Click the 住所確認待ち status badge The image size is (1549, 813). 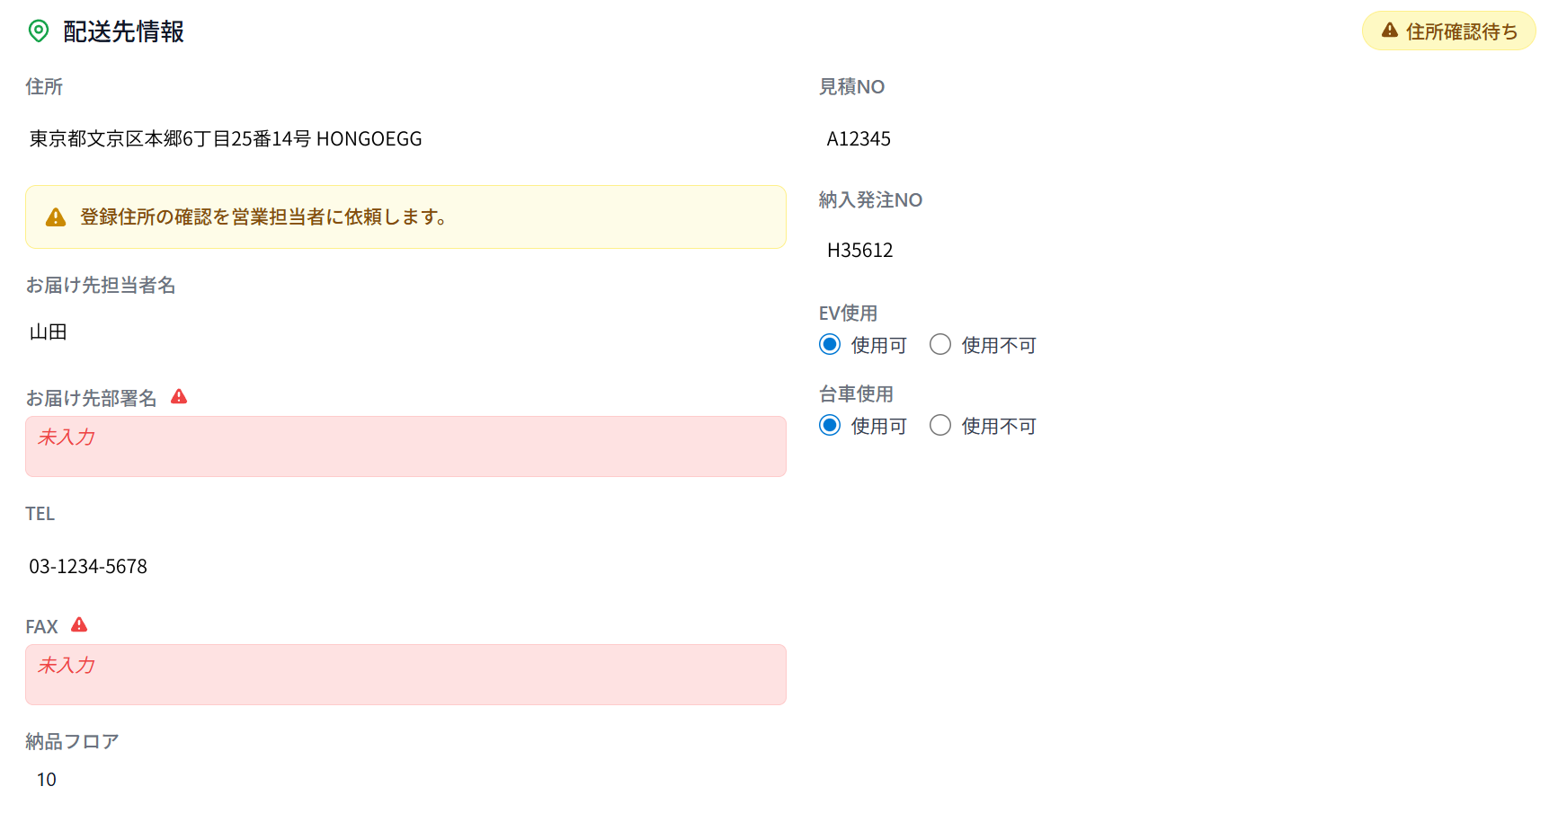click(x=1448, y=31)
